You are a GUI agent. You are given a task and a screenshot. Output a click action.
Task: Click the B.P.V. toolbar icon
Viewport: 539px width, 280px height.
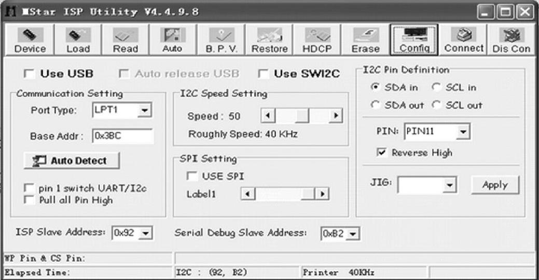tap(221, 40)
